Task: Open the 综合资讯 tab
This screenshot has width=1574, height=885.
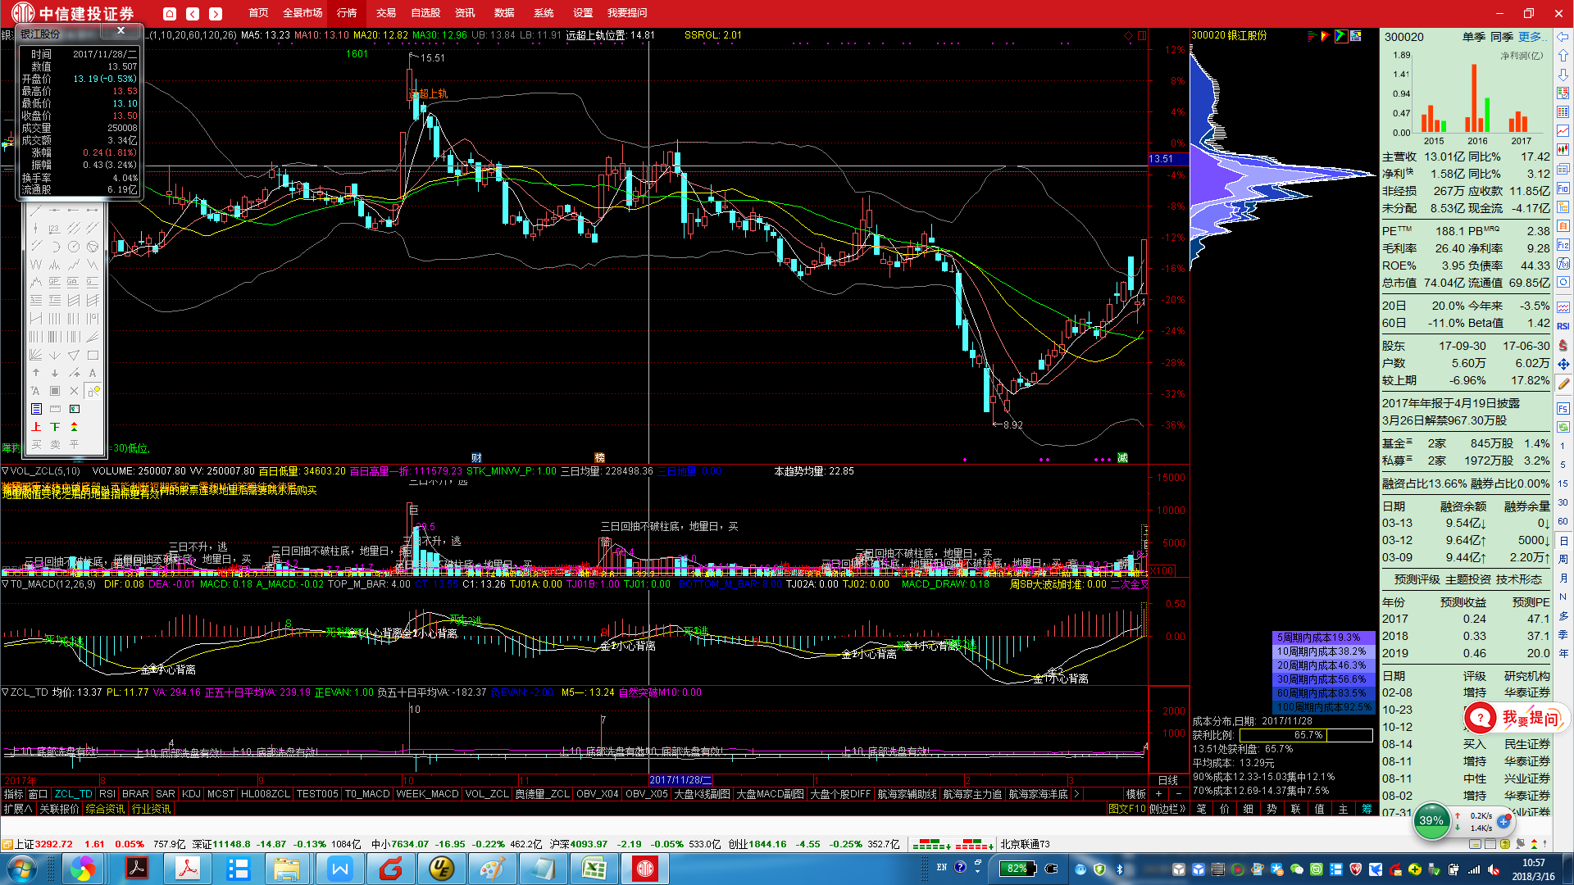Action: pyautogui.click(x=105, y=809)
